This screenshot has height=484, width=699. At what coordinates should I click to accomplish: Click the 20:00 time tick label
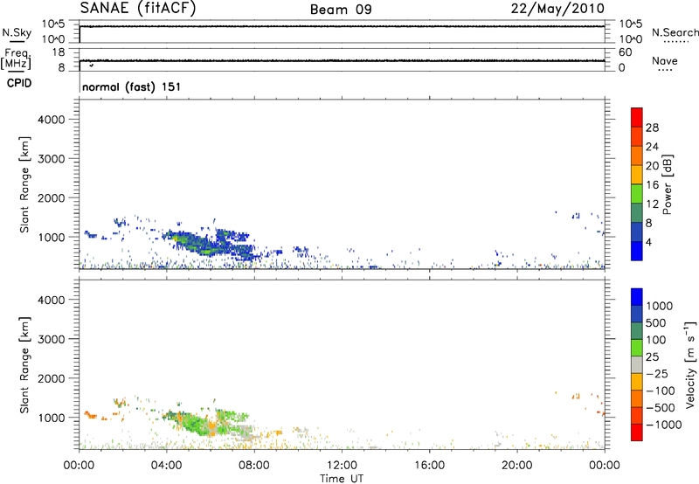click(x=516, y=466)
